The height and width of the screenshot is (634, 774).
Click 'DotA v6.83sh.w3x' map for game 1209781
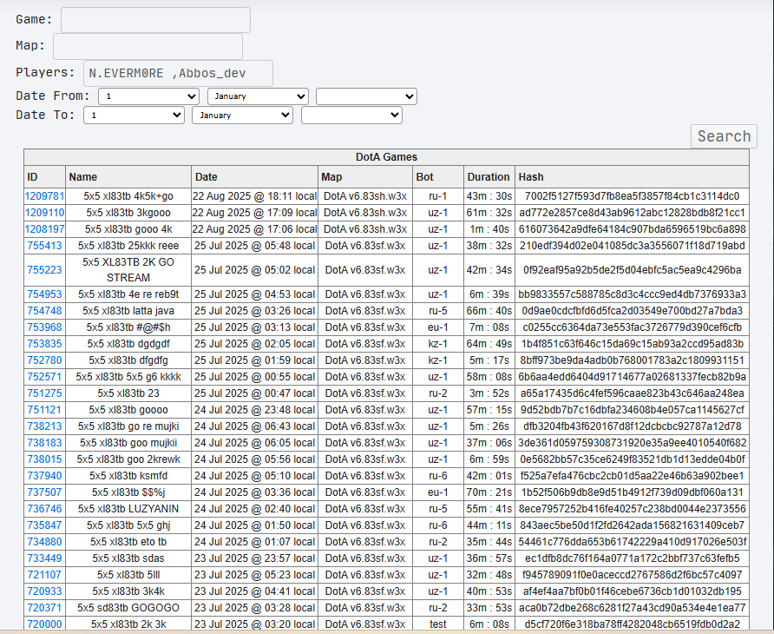[x=365, y=196]
